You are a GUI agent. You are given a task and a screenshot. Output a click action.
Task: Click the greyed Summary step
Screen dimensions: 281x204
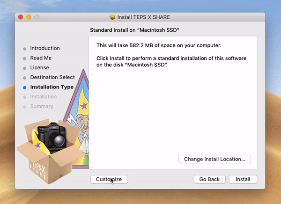42,106
